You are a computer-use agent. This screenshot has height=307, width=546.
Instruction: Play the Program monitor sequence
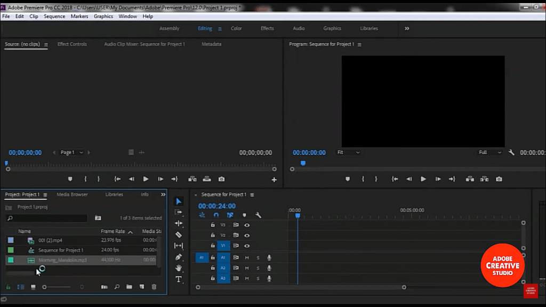[x=423, y=179]
